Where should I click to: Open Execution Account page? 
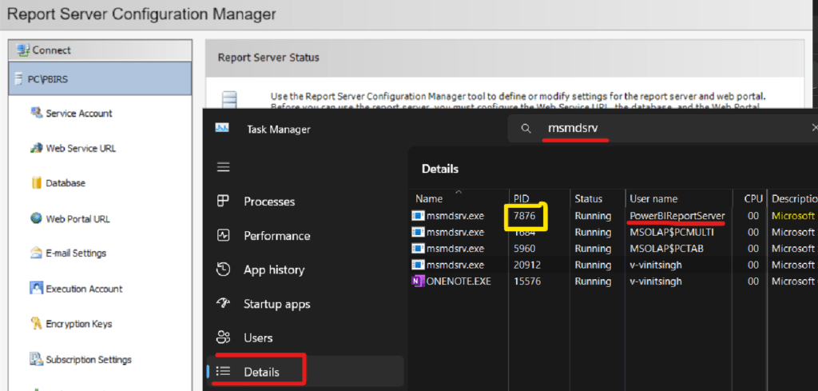(84, 289)
